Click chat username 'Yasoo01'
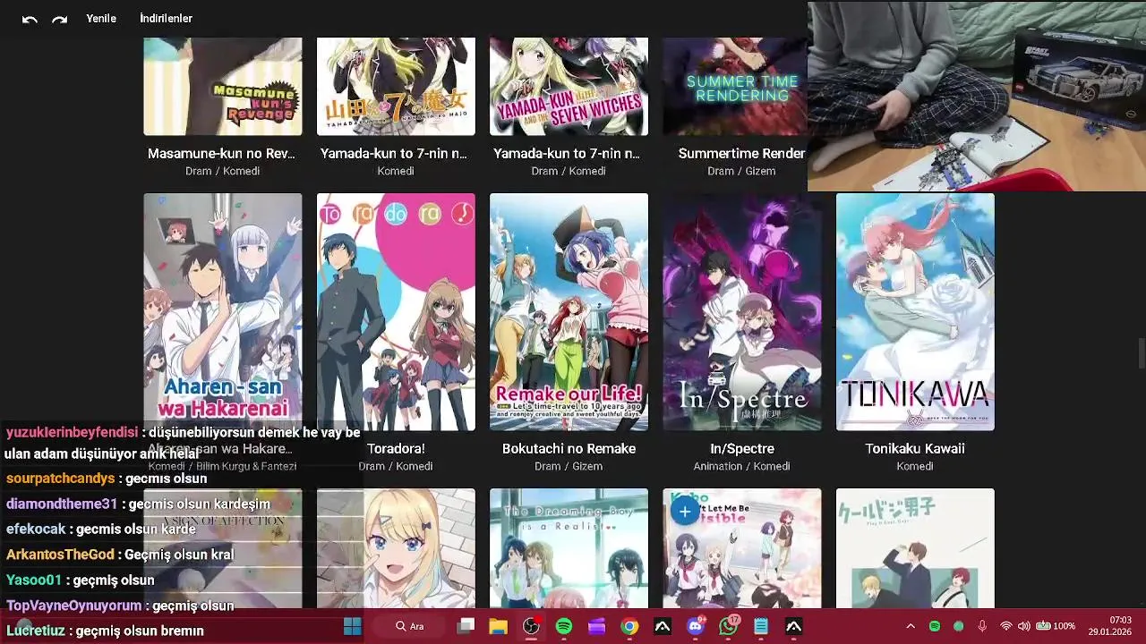Screen dimensions: 1146x644 (x=34, y=580)
